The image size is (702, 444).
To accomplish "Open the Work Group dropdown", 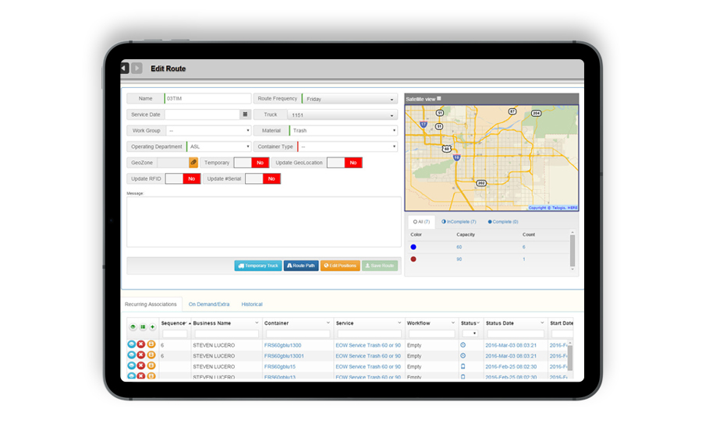I will point(208,131).
